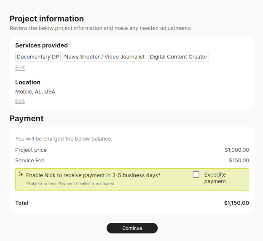Viewport: 263px width, 241px height.
Task: Edit the Location section
Action: (x=20, y=101)
